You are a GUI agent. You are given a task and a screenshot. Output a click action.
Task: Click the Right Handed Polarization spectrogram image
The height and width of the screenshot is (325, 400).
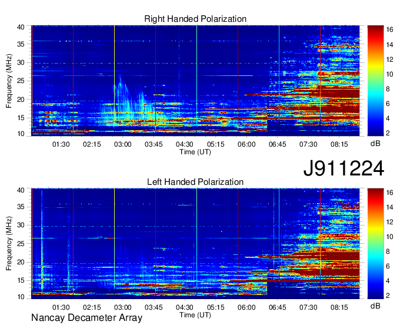tap(195, 81)
